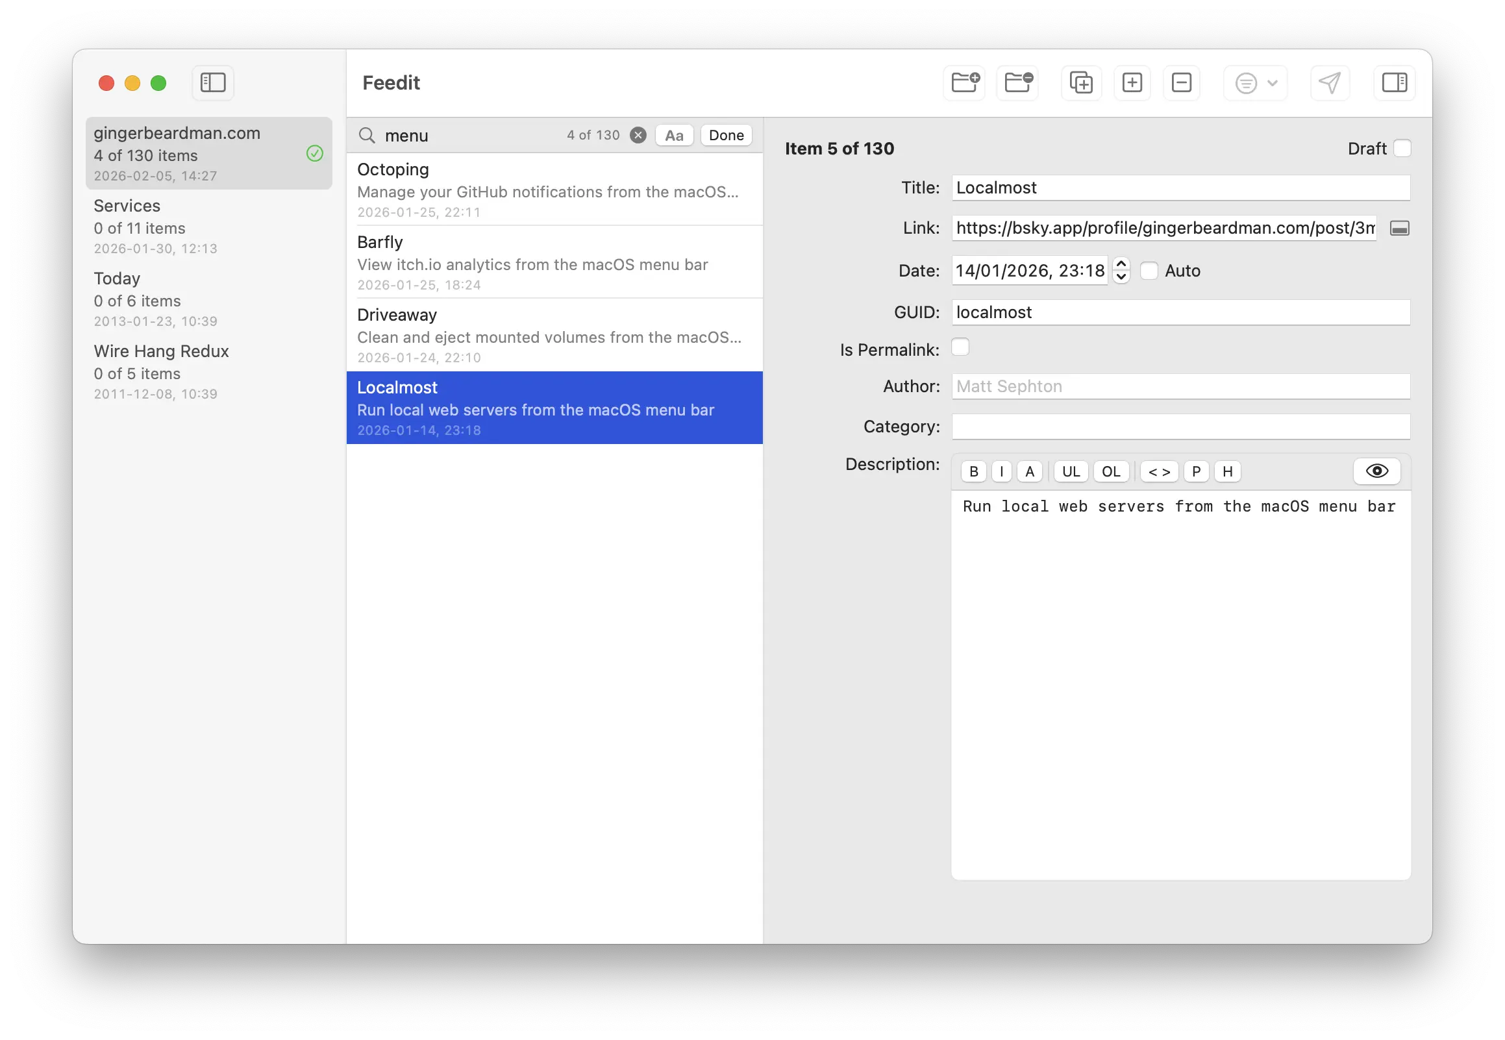Remove the selected item with the minus icon
Screen dimensions: 1505x1040
click(x=1181, y=82)
